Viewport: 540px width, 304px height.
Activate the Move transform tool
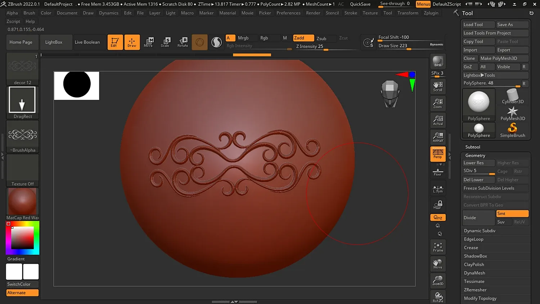coord(148,42)
